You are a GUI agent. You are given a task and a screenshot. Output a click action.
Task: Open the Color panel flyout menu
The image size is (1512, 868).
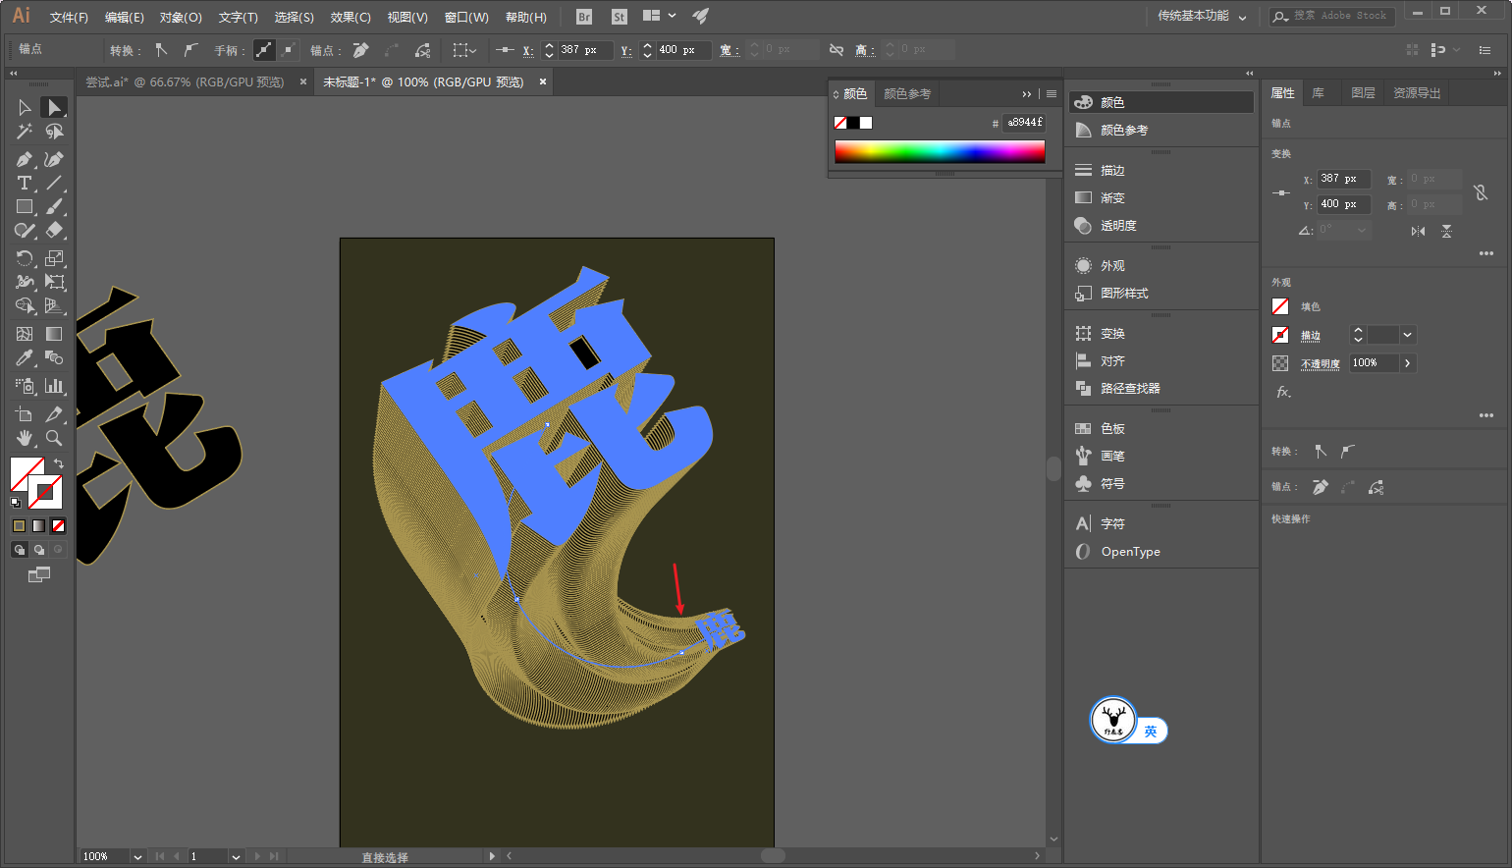pos(1052,94)
